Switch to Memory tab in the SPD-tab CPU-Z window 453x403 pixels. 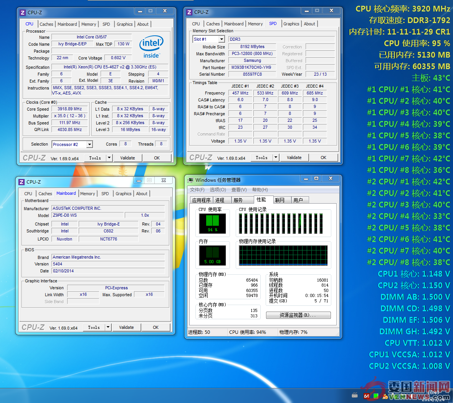(x=255, y=24)
